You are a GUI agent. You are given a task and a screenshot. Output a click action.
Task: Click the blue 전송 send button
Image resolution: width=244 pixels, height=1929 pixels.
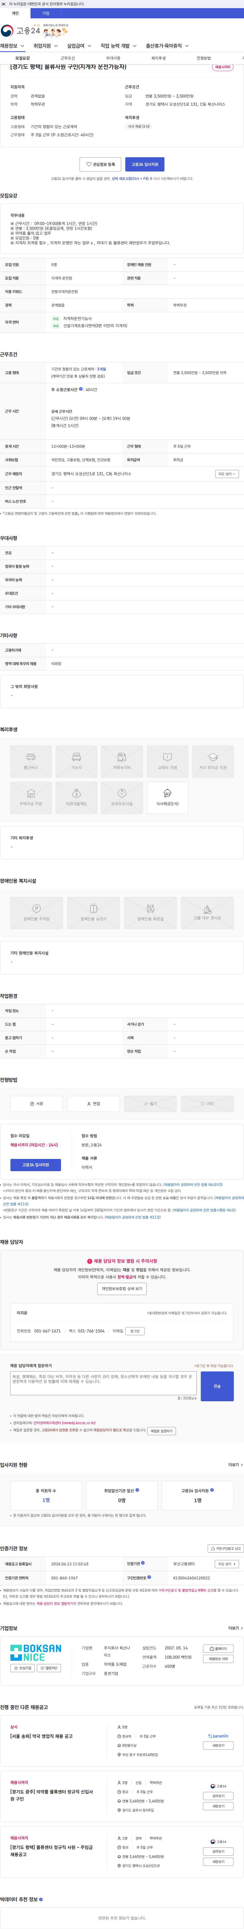[217, 1386]
